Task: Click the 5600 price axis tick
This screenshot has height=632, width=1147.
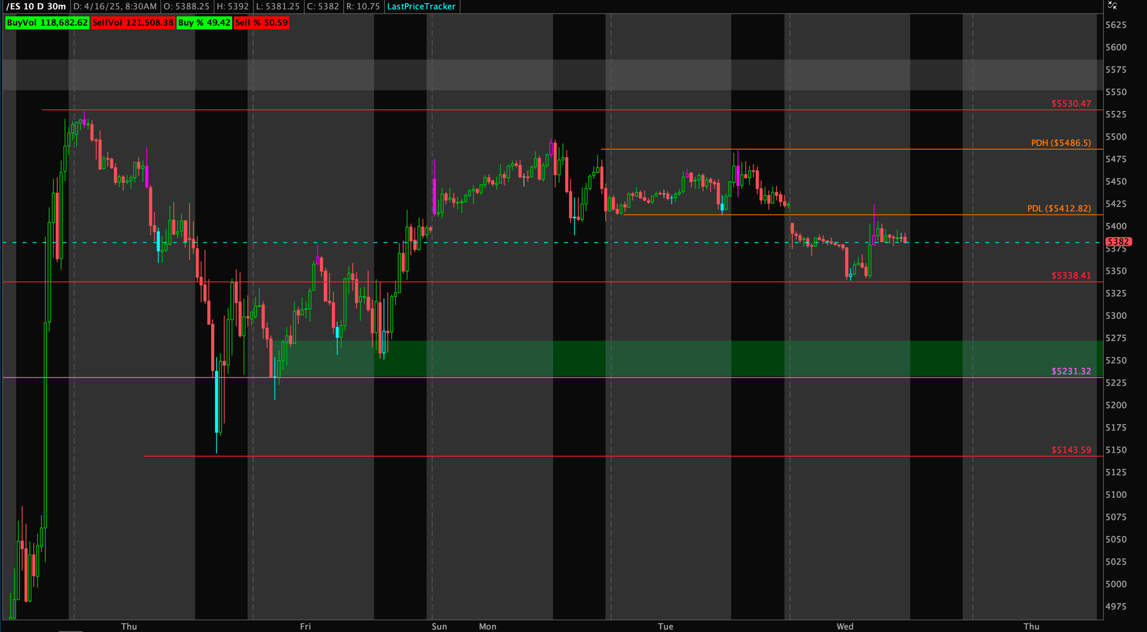Action: coord(1116,47)
